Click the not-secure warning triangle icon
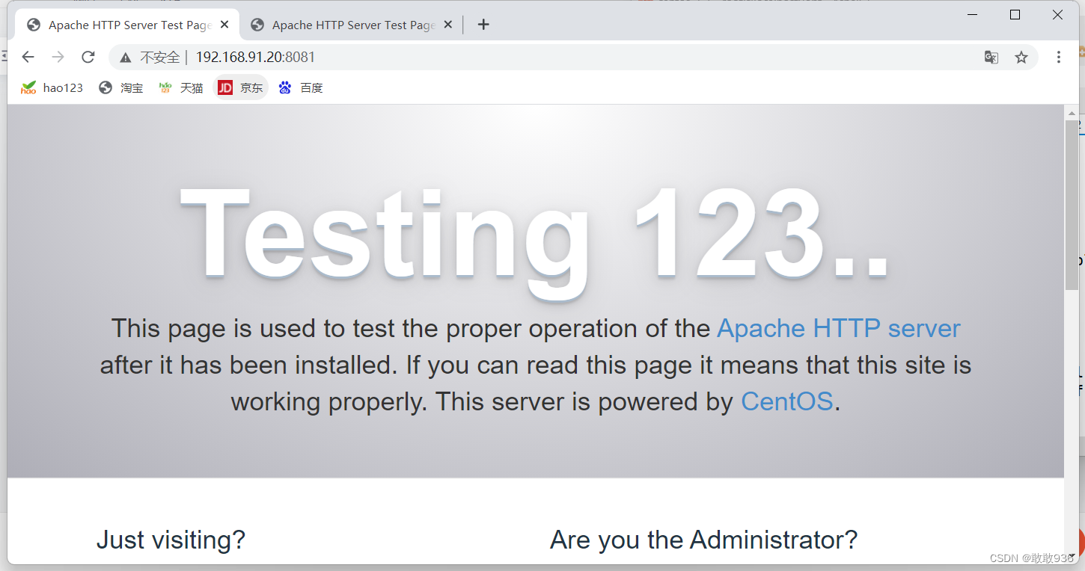 tap(125, 58)
